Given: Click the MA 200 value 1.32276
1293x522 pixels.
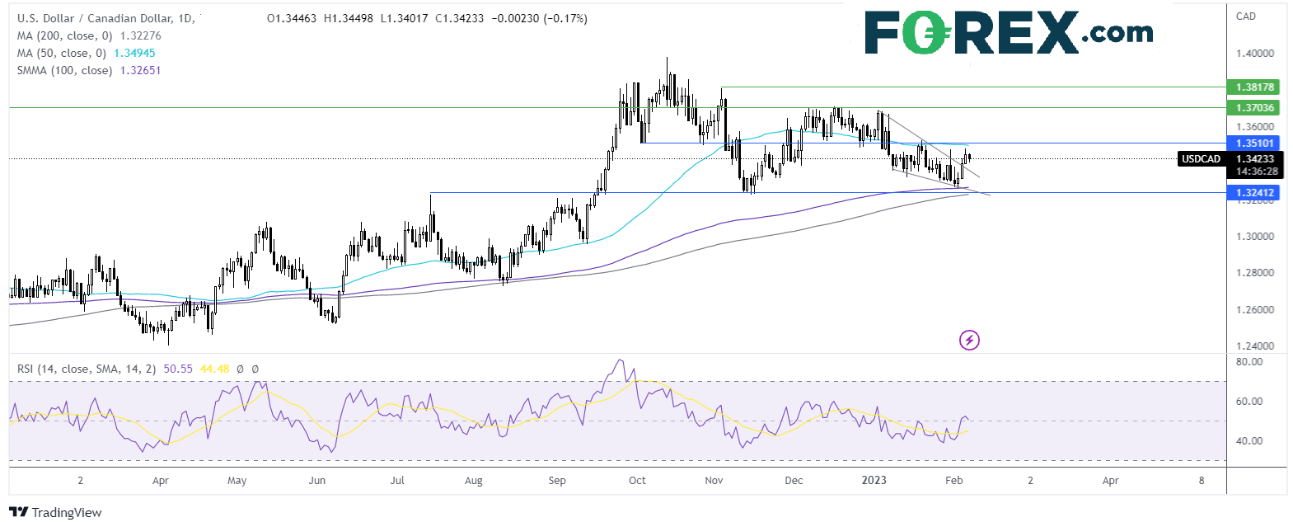Looking at the screenshot, I should click(x=141, y=35).
